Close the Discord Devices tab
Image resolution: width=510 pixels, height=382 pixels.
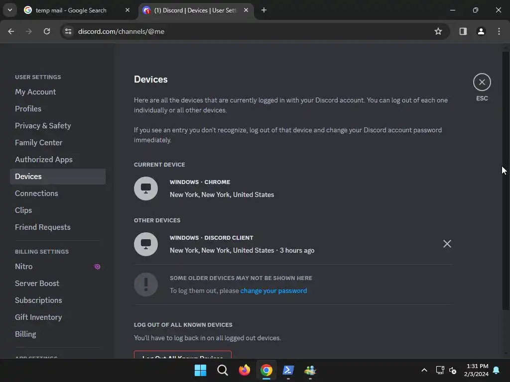tap(246, 10)
